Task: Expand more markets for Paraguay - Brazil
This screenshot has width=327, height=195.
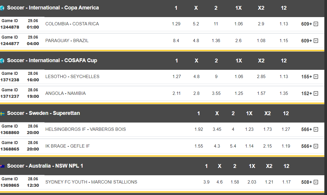Action: (x=310, y=41)
